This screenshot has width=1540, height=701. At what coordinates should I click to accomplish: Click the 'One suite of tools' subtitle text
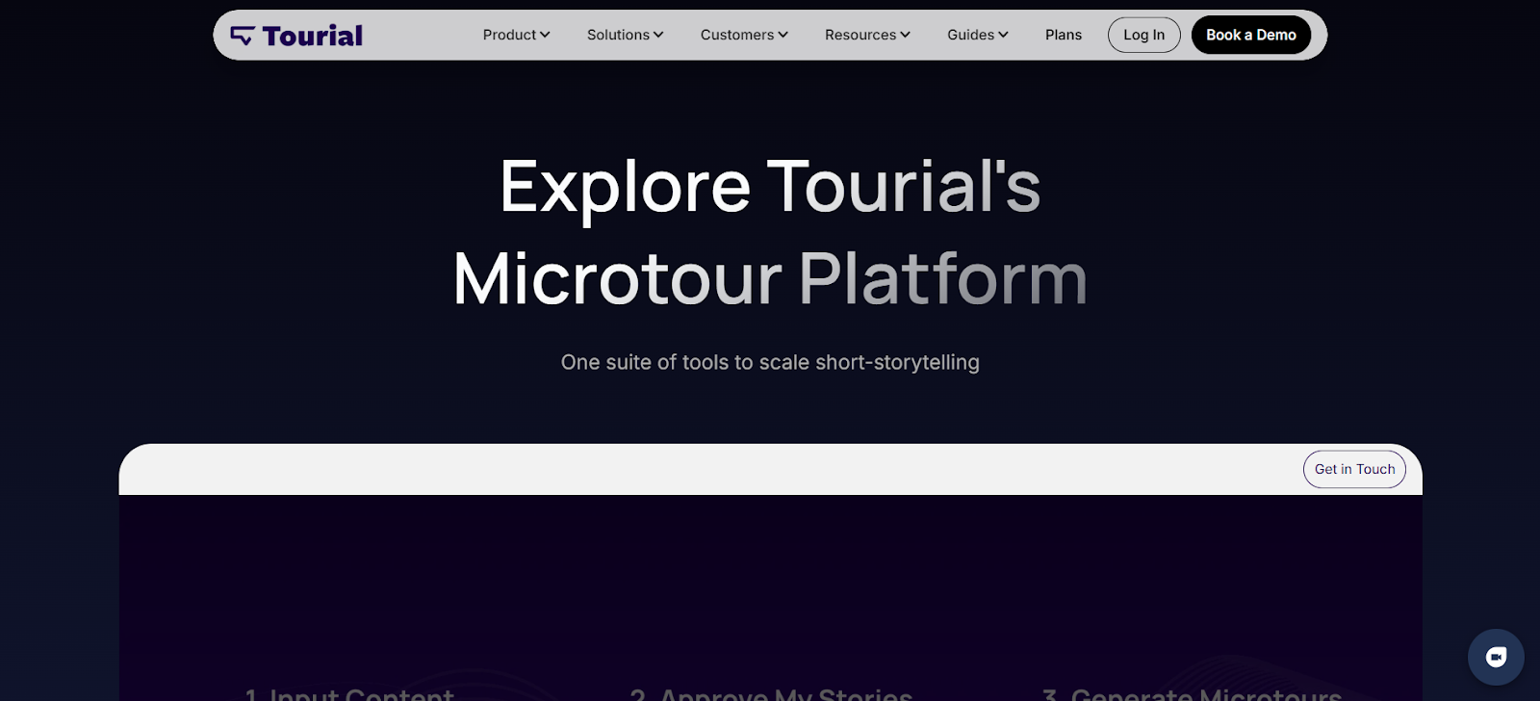pos(770,362)
